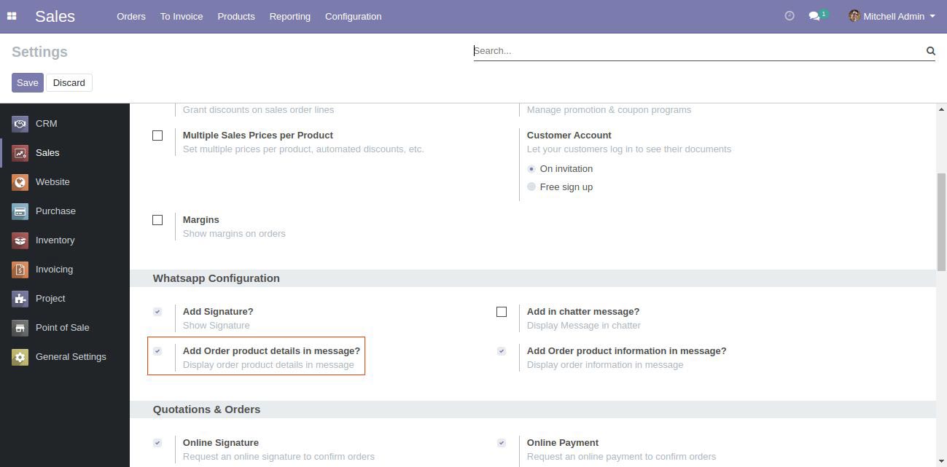
Task: Toggle the Add Signature checkbox
Action: tap(157, 312)
